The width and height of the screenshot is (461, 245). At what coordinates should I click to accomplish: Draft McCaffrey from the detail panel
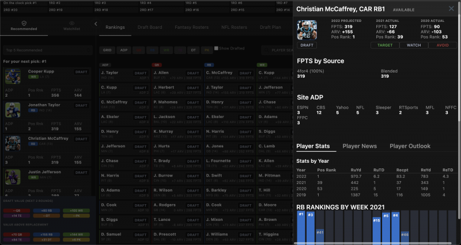click(307, 45)
